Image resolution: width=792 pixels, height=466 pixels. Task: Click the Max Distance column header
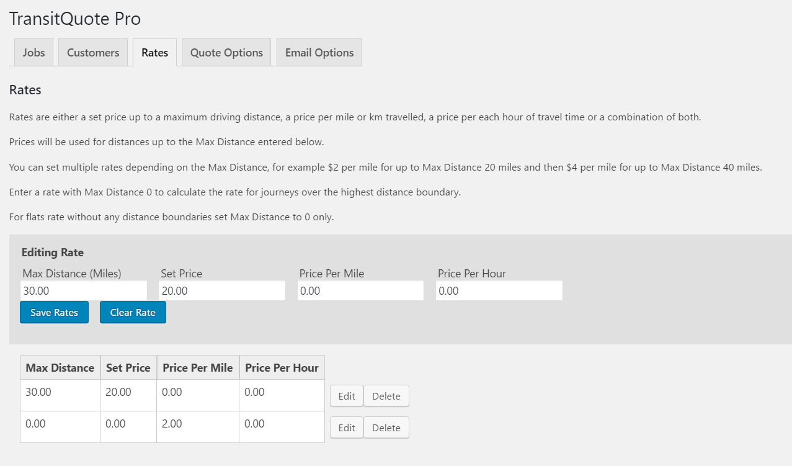(x=60, y=367)
